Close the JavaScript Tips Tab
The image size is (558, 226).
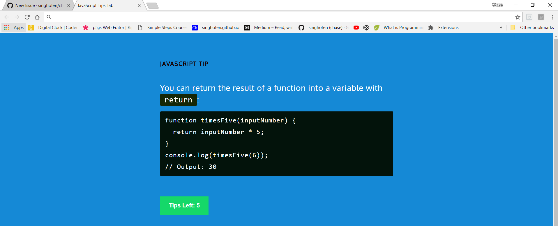139,6
